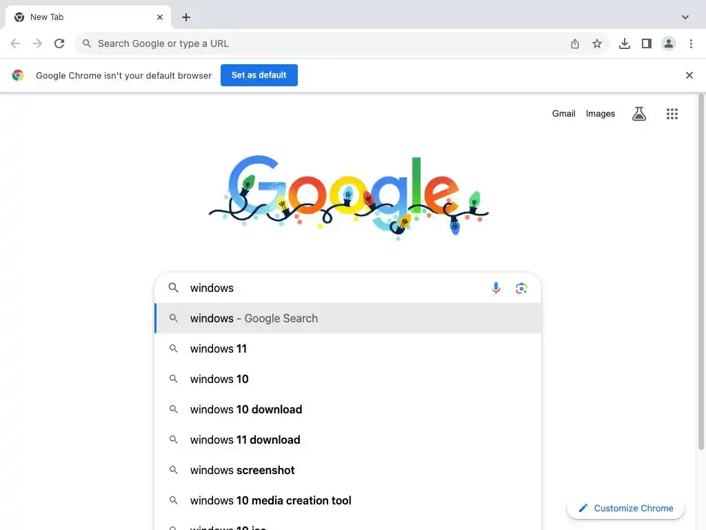Bookmark this tab with the star icon
The image size is (706, 530).
point(597,43)
